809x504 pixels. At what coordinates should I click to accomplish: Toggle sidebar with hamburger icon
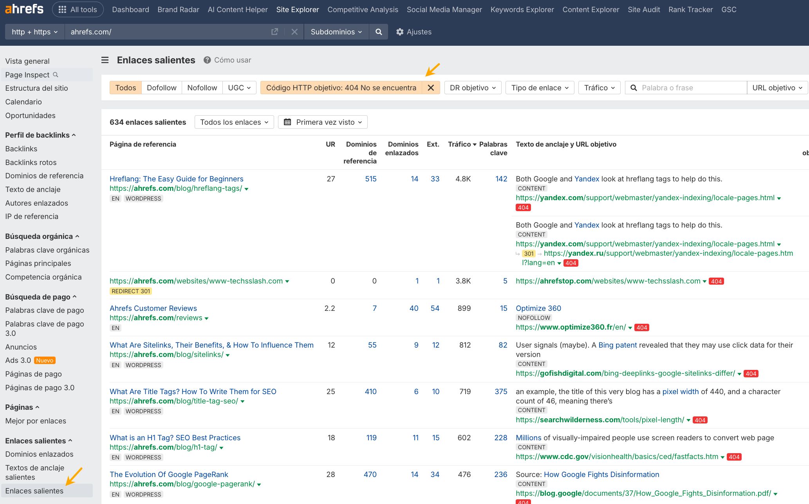[105, 60]
